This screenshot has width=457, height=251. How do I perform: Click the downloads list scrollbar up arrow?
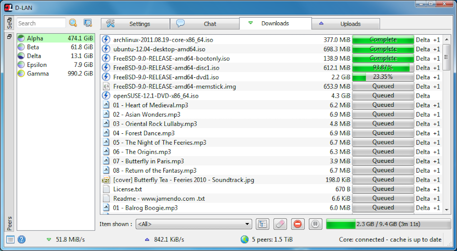(x=447, y=39)
